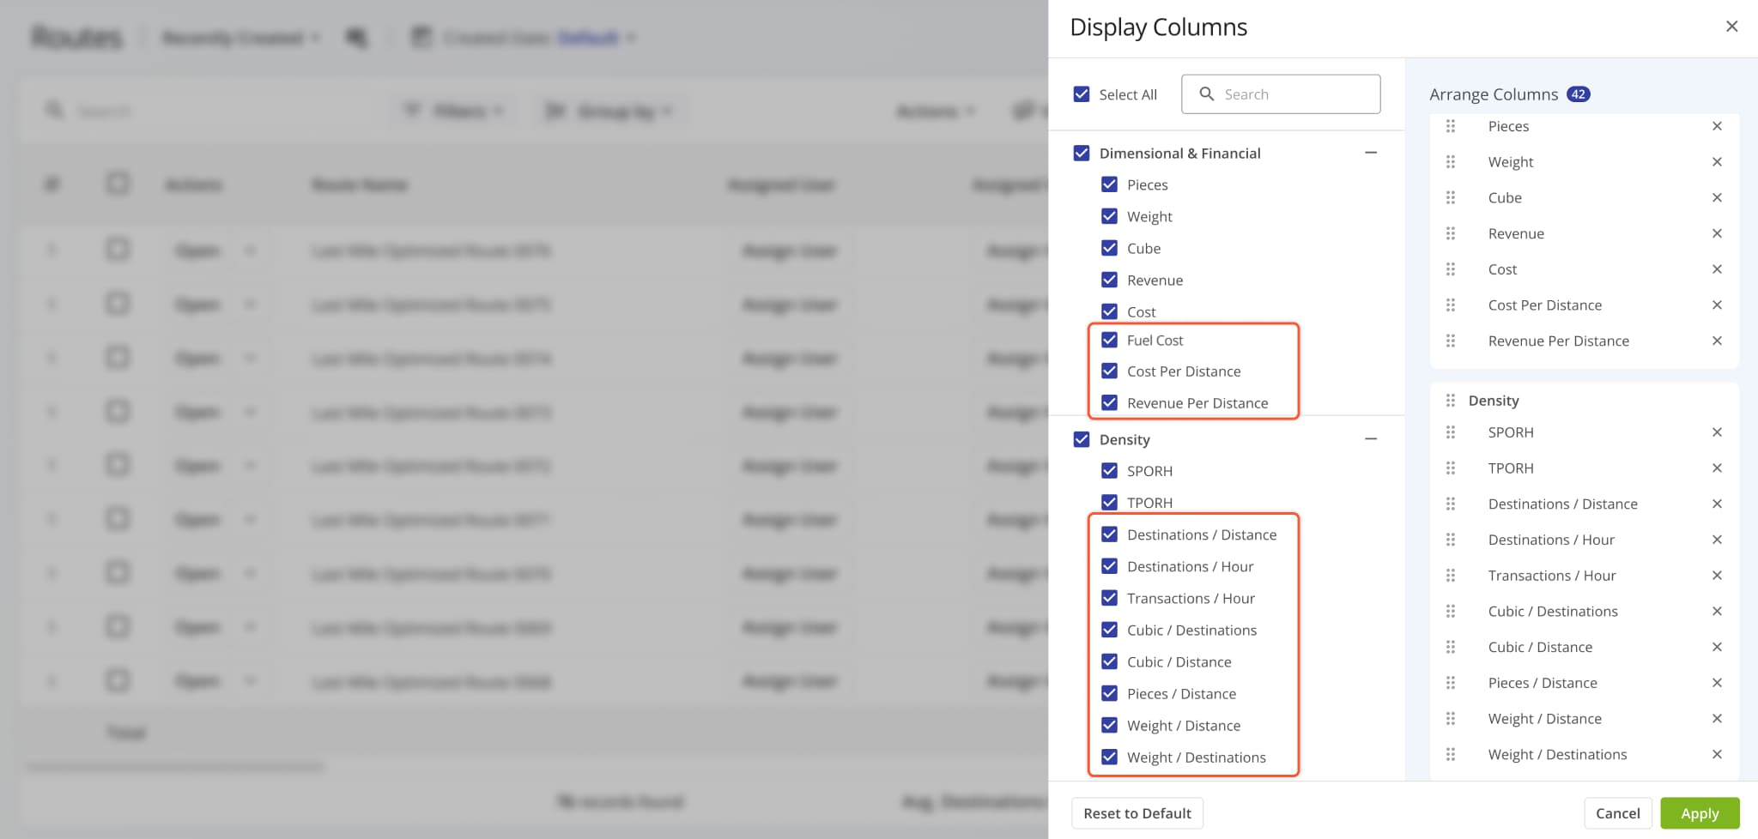Uncheck the Fuel Cost checkbox
Screen dimensions: 1758x839
click(x=1109, y=340)
